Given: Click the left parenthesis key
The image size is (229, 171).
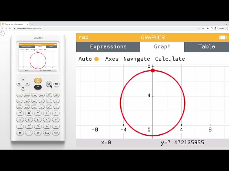Looking at the screenshot, I should coord(47,113).
